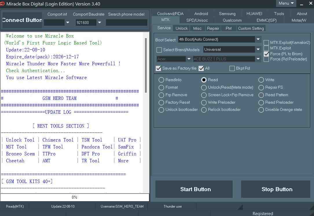Switch to the Samsung tab
This screenshot has height=216, width=314.
click(x=227, y=14)
